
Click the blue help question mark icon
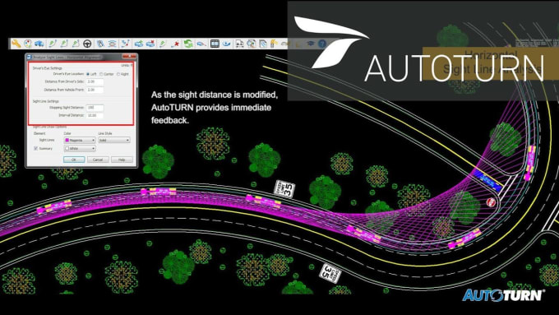[322, 44]
